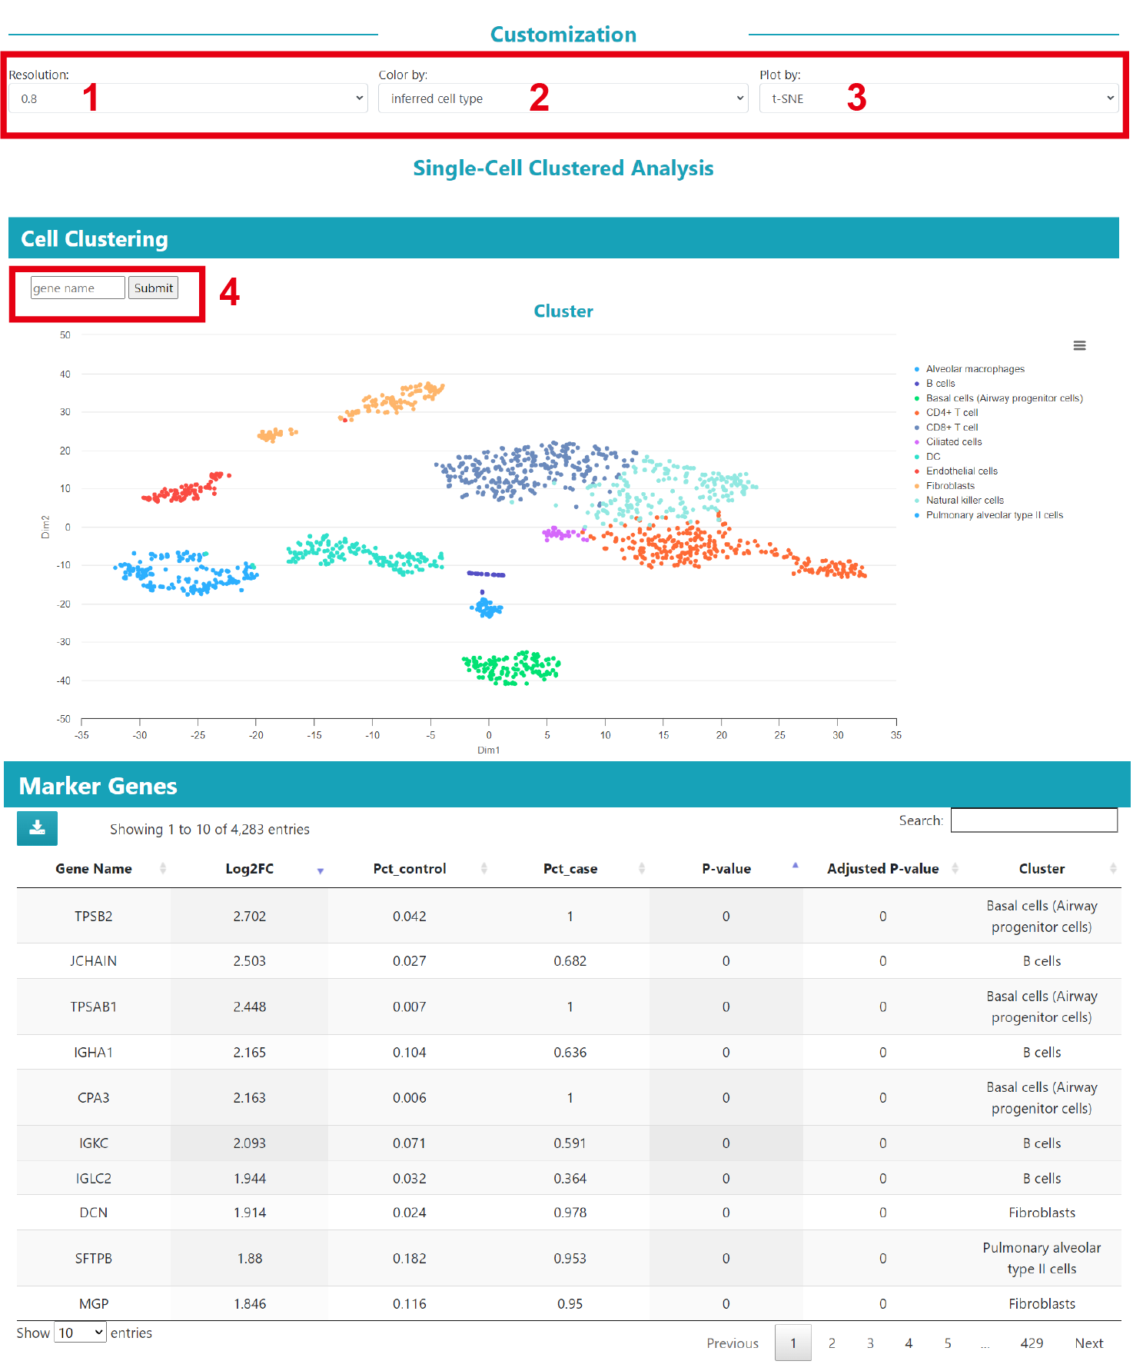The height and width of the screenshot is (1371, 1133).
Task: Click the gene name input field
Action: point(78,288)
